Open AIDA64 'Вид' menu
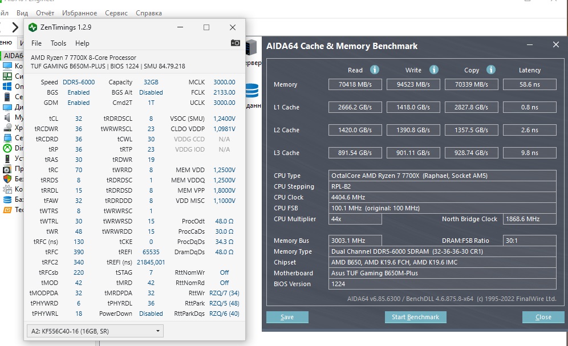Viewport: 568px width, 346px height. tap(22, 13)
